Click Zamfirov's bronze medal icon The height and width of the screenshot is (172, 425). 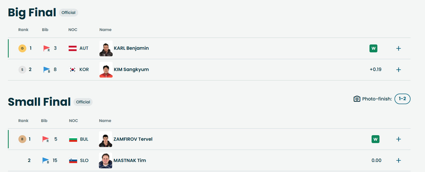pos(22,139)
